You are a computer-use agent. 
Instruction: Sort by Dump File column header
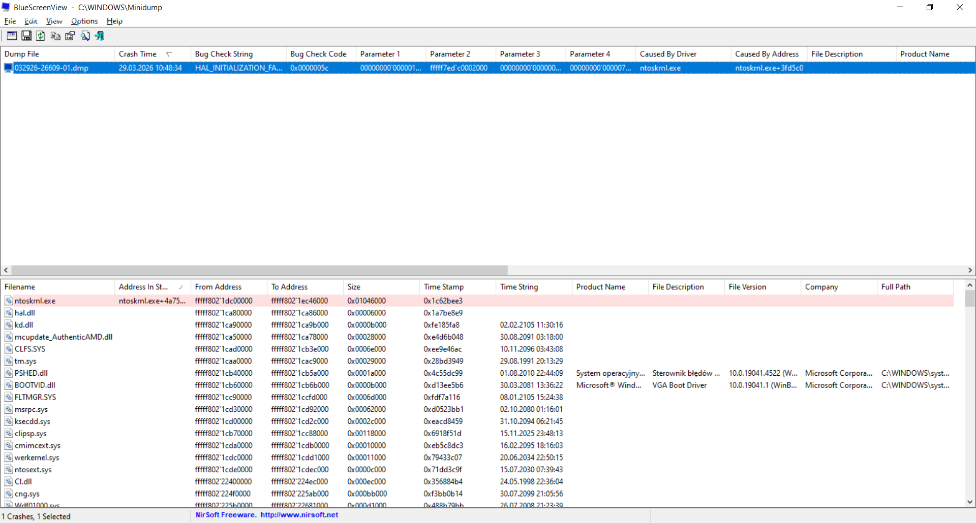[x=57, y=54]
